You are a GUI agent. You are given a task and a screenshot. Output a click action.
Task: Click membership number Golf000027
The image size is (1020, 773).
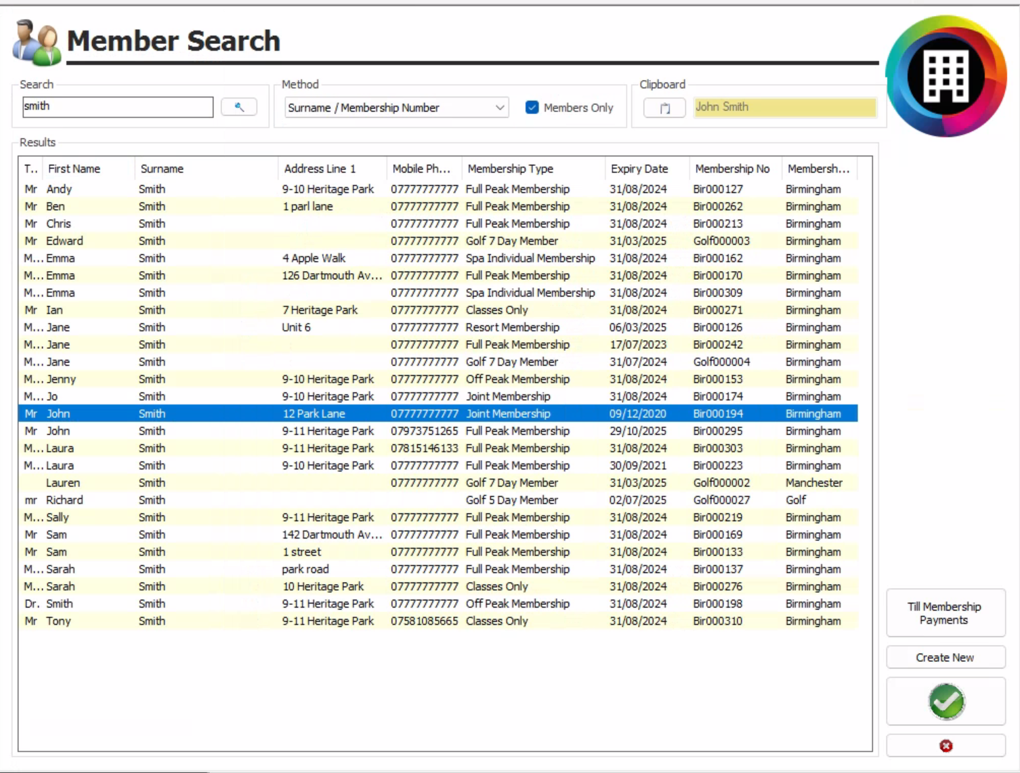[x=721, y=500]
